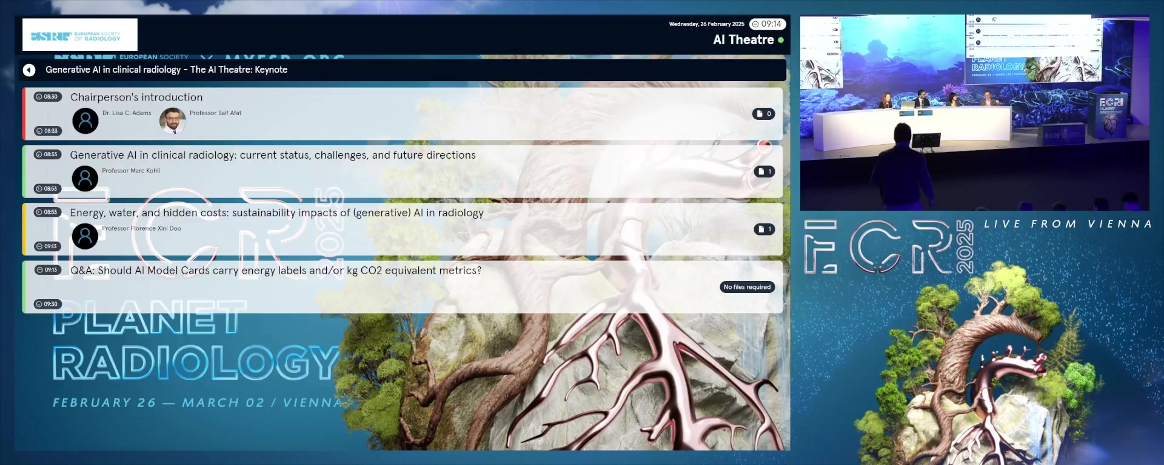Select the 09:14 clock badge

[768, 24]
